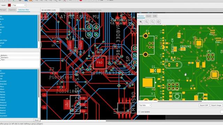Select the Document layer in filter list
This screenshot has height=125, width=223.
tap(3, 116)
